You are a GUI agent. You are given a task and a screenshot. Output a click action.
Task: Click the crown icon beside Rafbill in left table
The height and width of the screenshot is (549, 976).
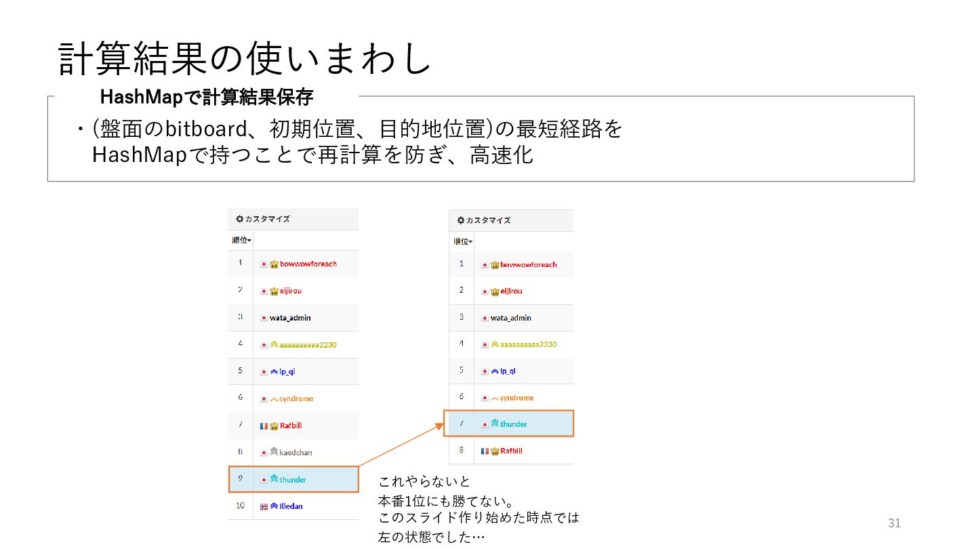pos(274,426)
